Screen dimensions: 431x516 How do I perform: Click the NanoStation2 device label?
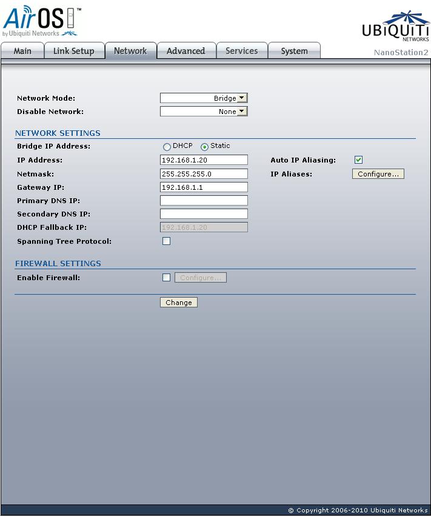coord(401,52)
